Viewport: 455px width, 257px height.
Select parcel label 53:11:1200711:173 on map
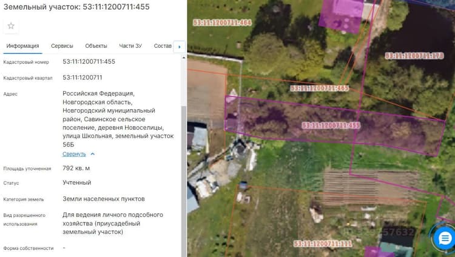[414, 55]
